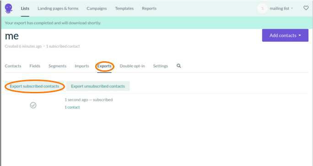Viewport: 313px width, 166px height.
Task: Select the Exports tab
Action: (104, 66)
